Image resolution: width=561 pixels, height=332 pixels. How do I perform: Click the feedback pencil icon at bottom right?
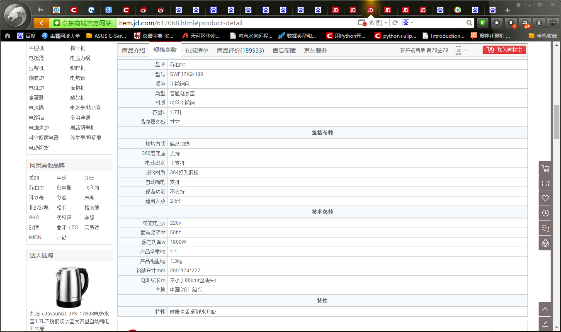[x=545, y=324]
